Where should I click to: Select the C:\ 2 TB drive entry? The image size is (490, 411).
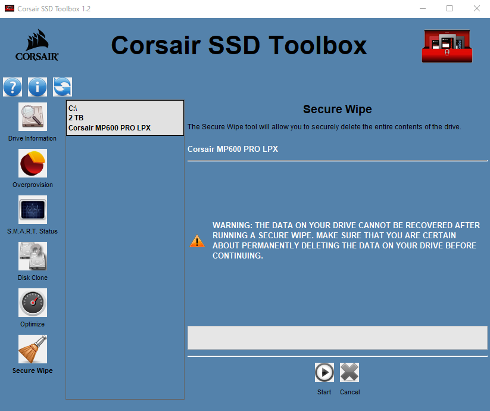click(x=124, y=118)
